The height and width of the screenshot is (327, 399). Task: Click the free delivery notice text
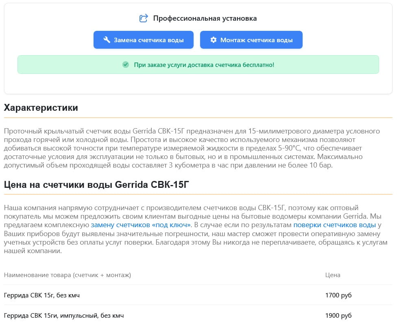coord(204,65)
